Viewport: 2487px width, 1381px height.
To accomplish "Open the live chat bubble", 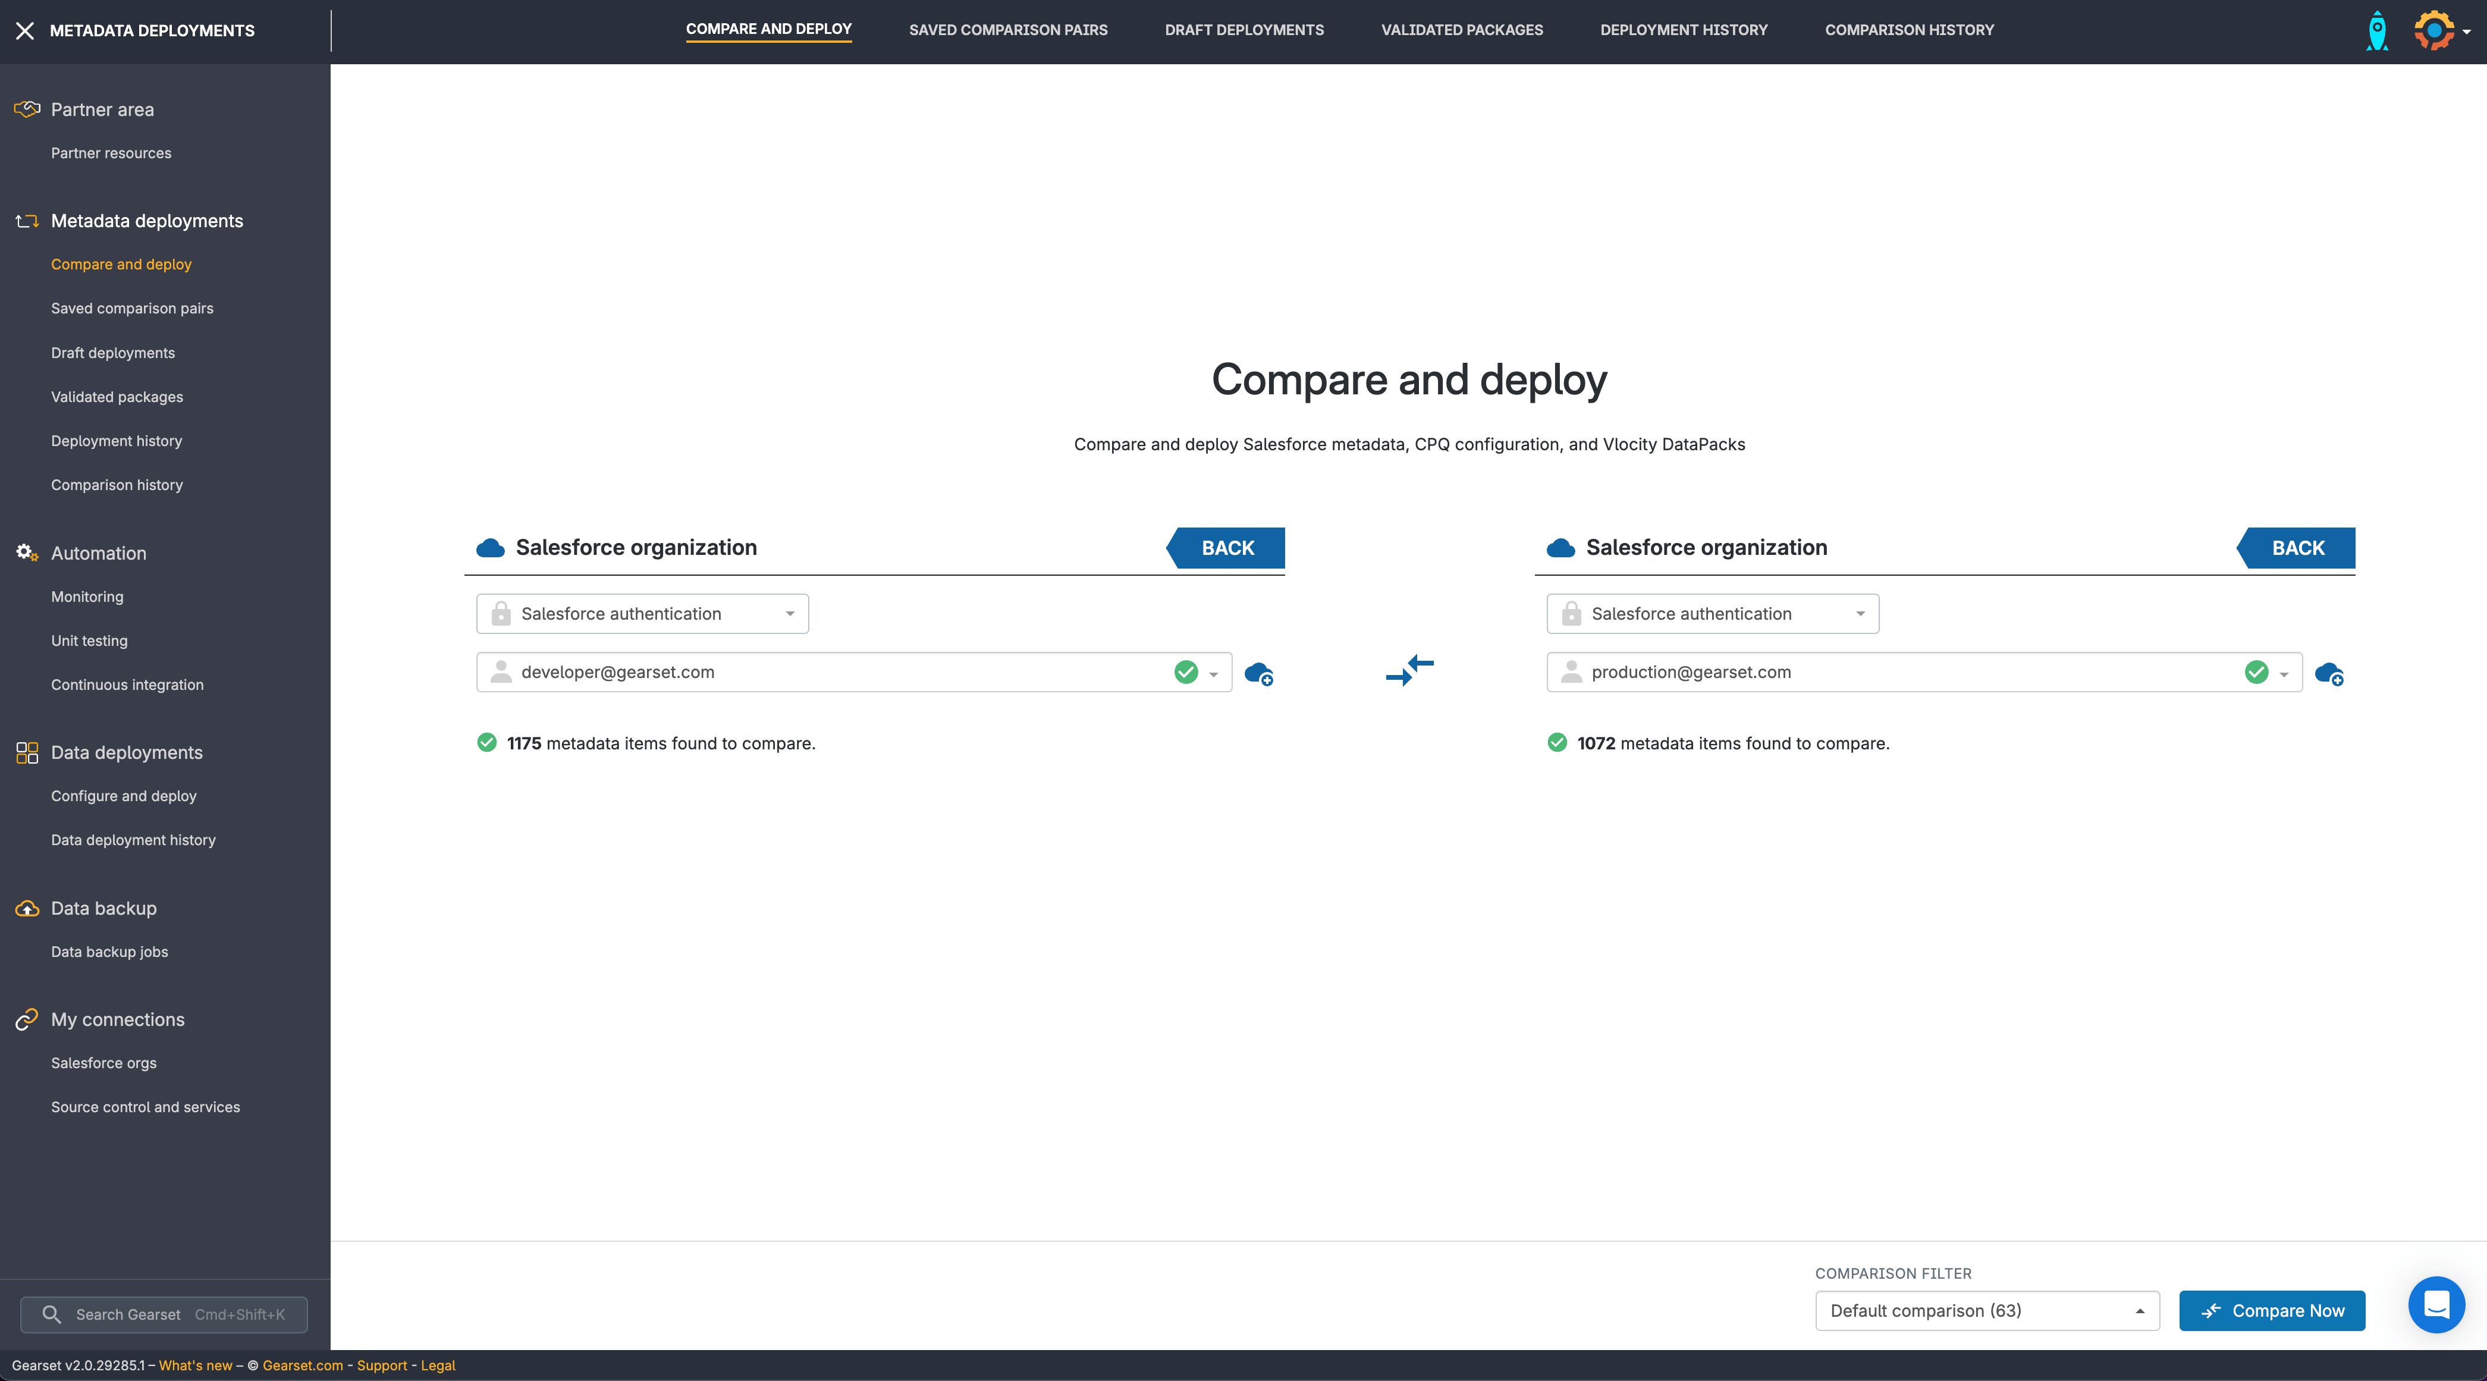I will coord(2436,1305).
